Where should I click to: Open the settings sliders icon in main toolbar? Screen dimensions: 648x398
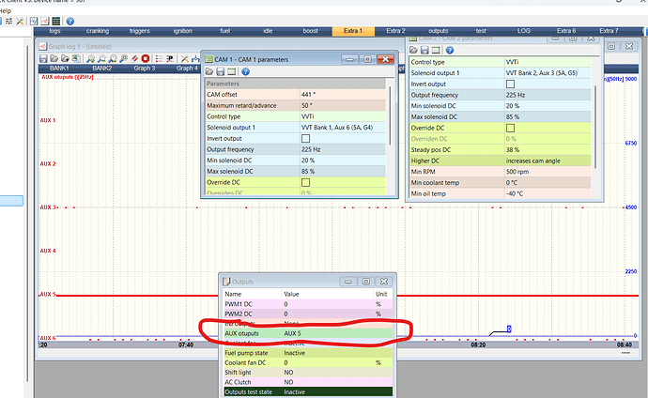coord(8,21)
